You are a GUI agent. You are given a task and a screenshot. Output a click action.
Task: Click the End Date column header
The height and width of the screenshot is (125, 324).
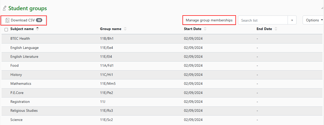264,29
